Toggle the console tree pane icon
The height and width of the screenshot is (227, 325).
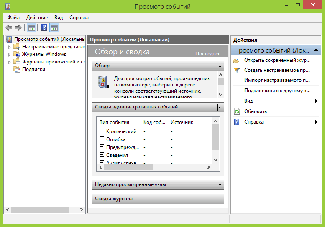[x=31, y=28]
